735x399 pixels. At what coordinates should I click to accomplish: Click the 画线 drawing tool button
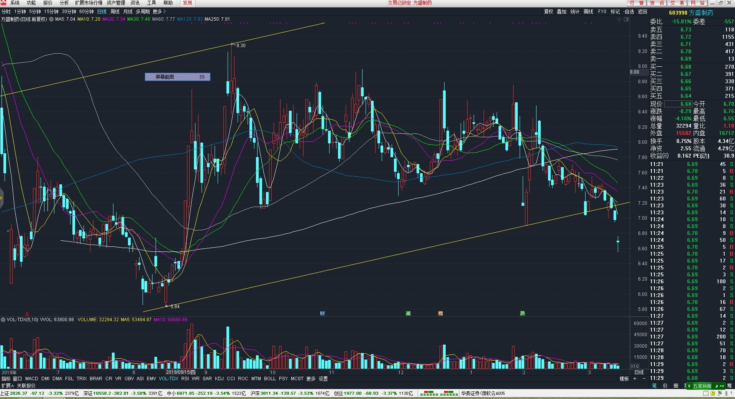tap(588, 11)
